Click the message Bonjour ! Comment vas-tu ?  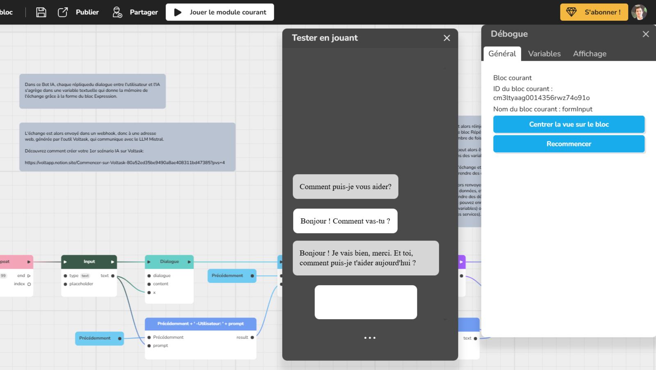point(345,221)
